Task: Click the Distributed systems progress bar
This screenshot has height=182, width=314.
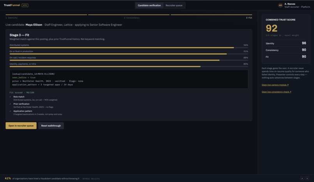Action: coord(129,47)
